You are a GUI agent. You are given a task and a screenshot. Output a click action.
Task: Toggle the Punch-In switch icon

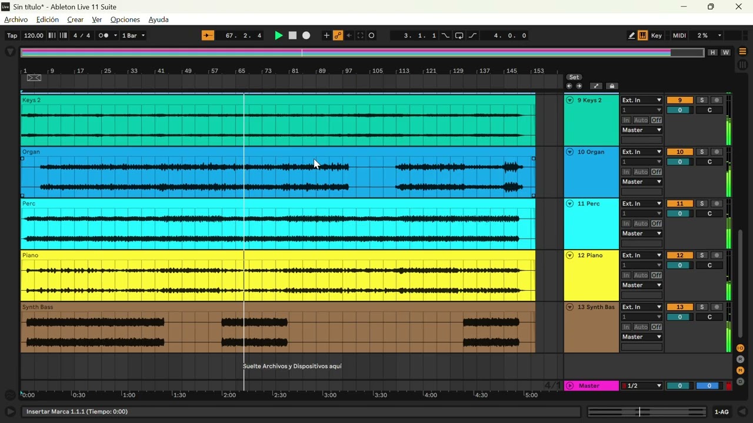pos(445,35)
